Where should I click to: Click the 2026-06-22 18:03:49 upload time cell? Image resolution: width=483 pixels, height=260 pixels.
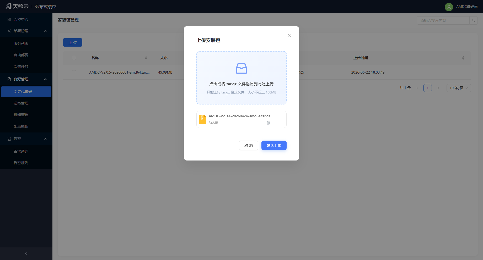pyautogui.click(x=368, y=72)
